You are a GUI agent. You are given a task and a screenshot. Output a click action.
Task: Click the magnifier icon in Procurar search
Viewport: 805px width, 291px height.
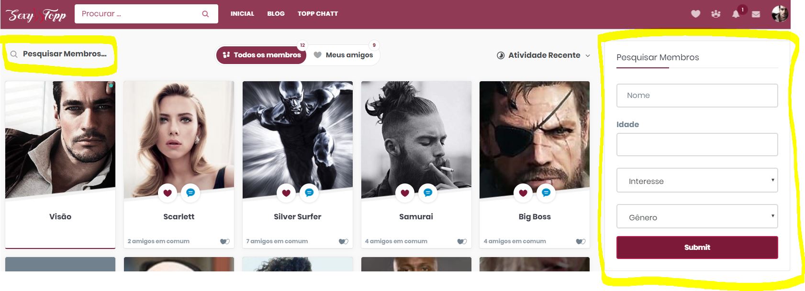[x=205, y=14]
